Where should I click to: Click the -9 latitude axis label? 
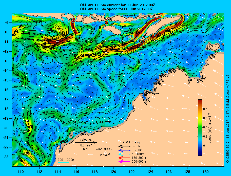point(6,23)
